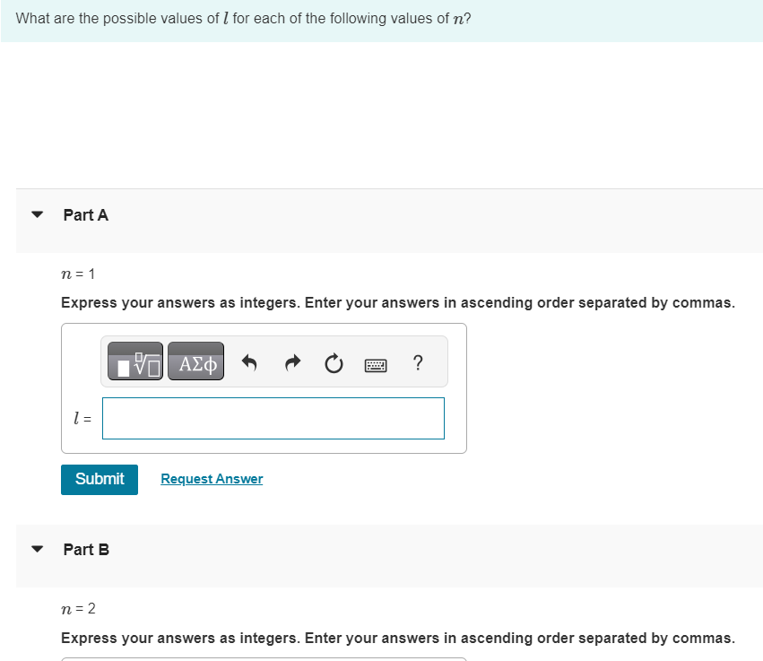
Task: Click the circular reset icon
Action: (333, 363)
